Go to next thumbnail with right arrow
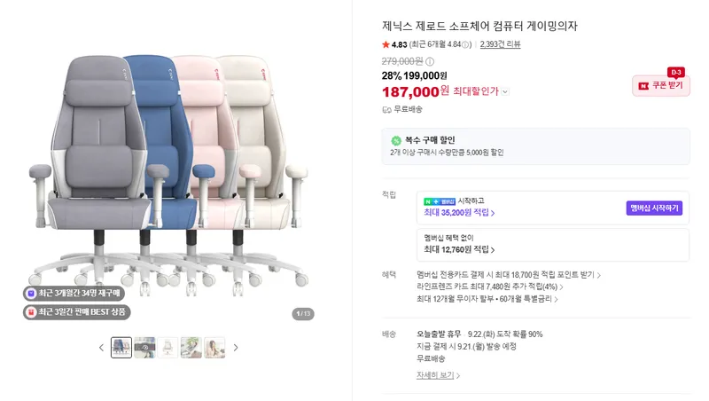709x401 pixels. (236, 348)
